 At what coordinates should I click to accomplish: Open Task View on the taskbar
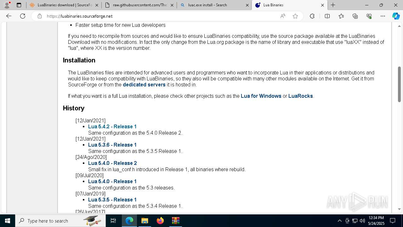tap(113, 221)
